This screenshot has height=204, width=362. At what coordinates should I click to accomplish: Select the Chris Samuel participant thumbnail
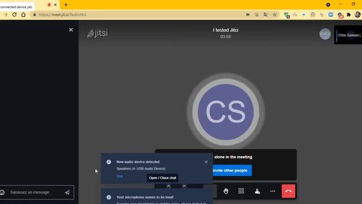click(348, 35)
